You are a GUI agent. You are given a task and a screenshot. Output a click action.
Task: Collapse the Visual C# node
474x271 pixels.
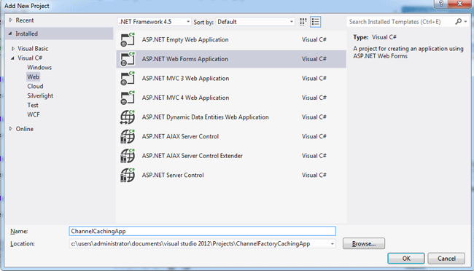(12, 58)
